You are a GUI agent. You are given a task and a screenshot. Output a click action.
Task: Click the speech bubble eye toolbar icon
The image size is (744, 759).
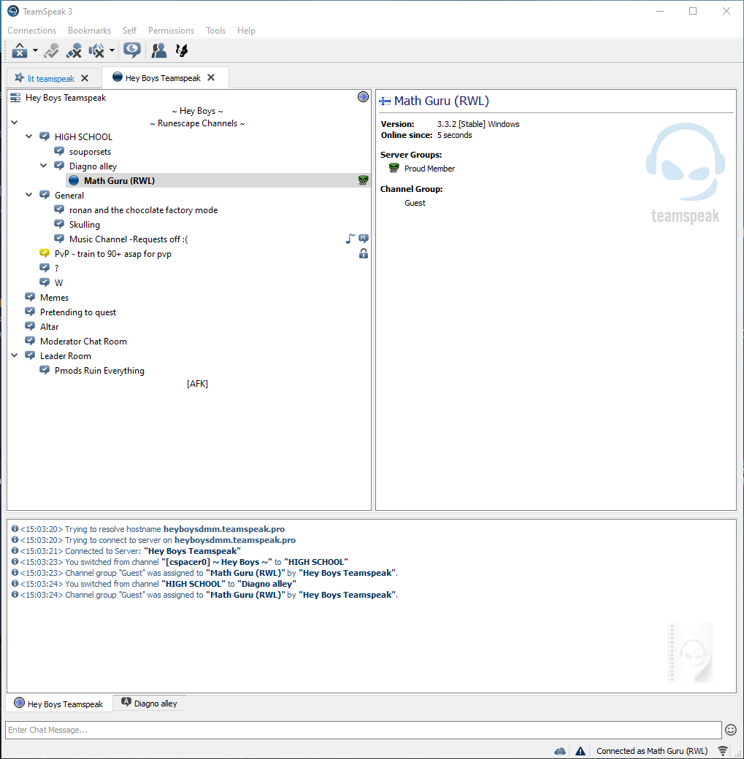(131, 50)
